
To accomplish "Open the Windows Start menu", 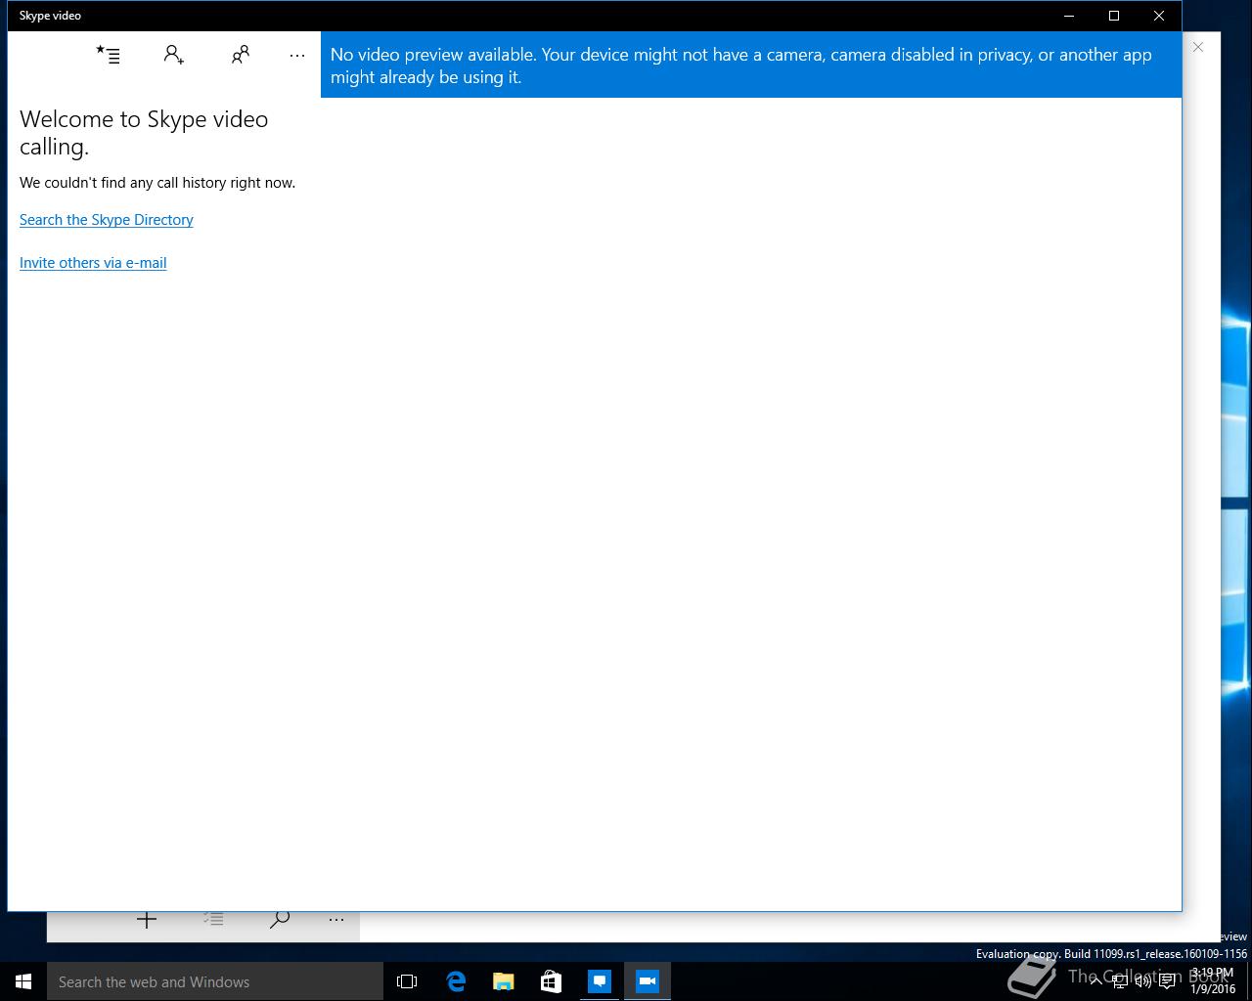I will click(x=23, y=981).
